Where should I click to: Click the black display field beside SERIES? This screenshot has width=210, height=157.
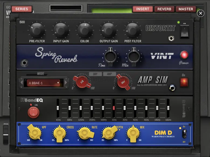66,8
